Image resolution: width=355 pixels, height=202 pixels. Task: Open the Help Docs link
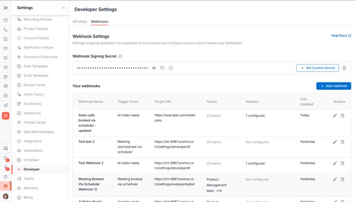point(341,35)
